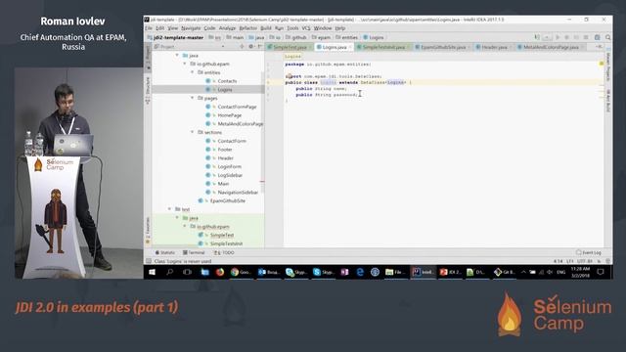Click the scroll-from-source icon in Project panel header

242,47
